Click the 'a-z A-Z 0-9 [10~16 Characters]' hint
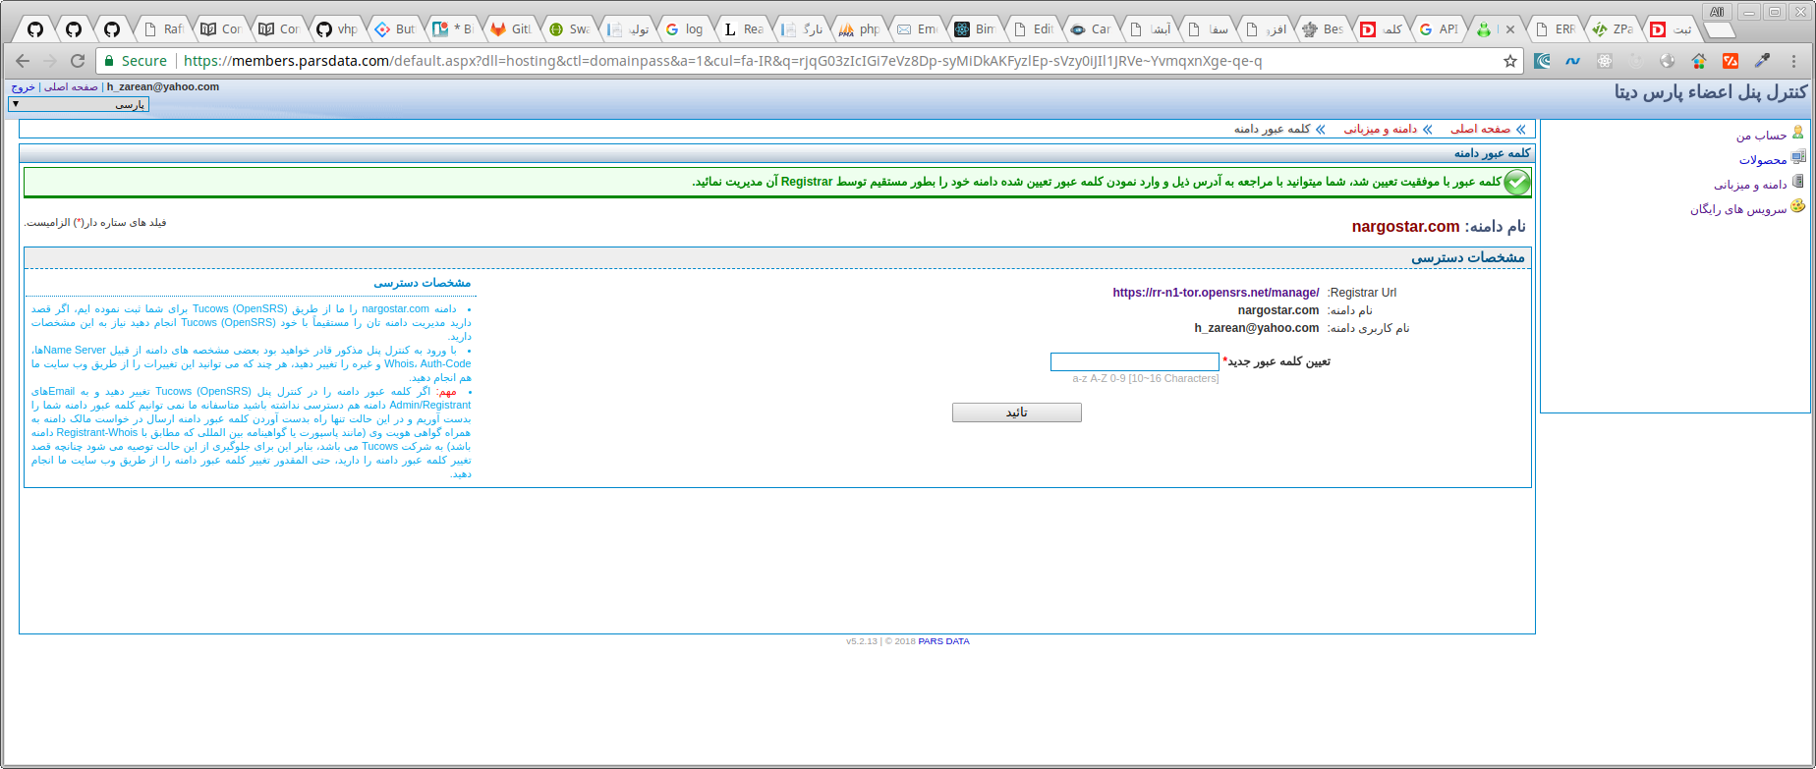Viewport: 1816px width, 769px height. pyautogui.click(x=1145, y=379)
